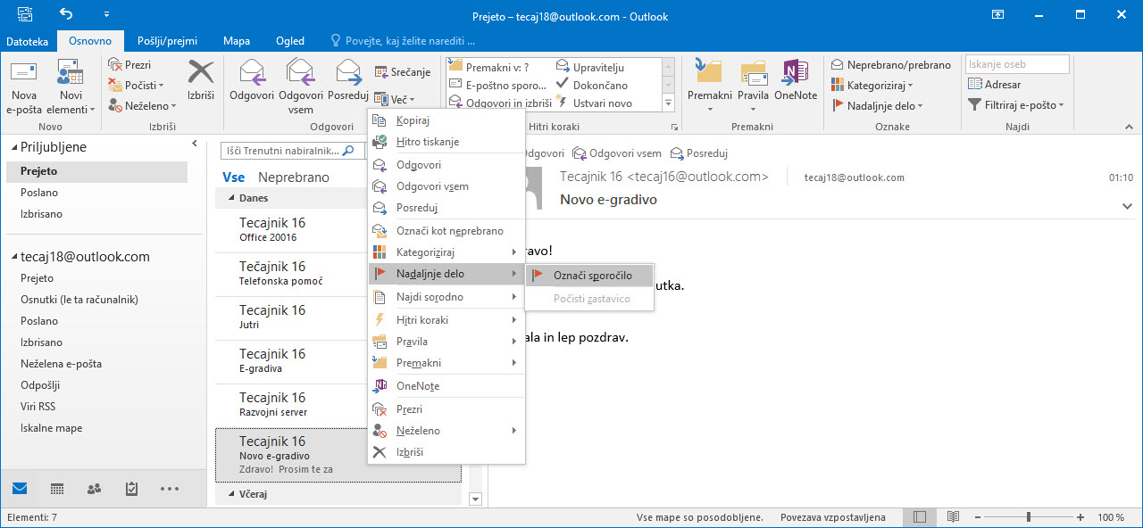Open the ribbon Kategoriziraj dropdown
This screenshot has width=1143, height=528.
(872, 85)
